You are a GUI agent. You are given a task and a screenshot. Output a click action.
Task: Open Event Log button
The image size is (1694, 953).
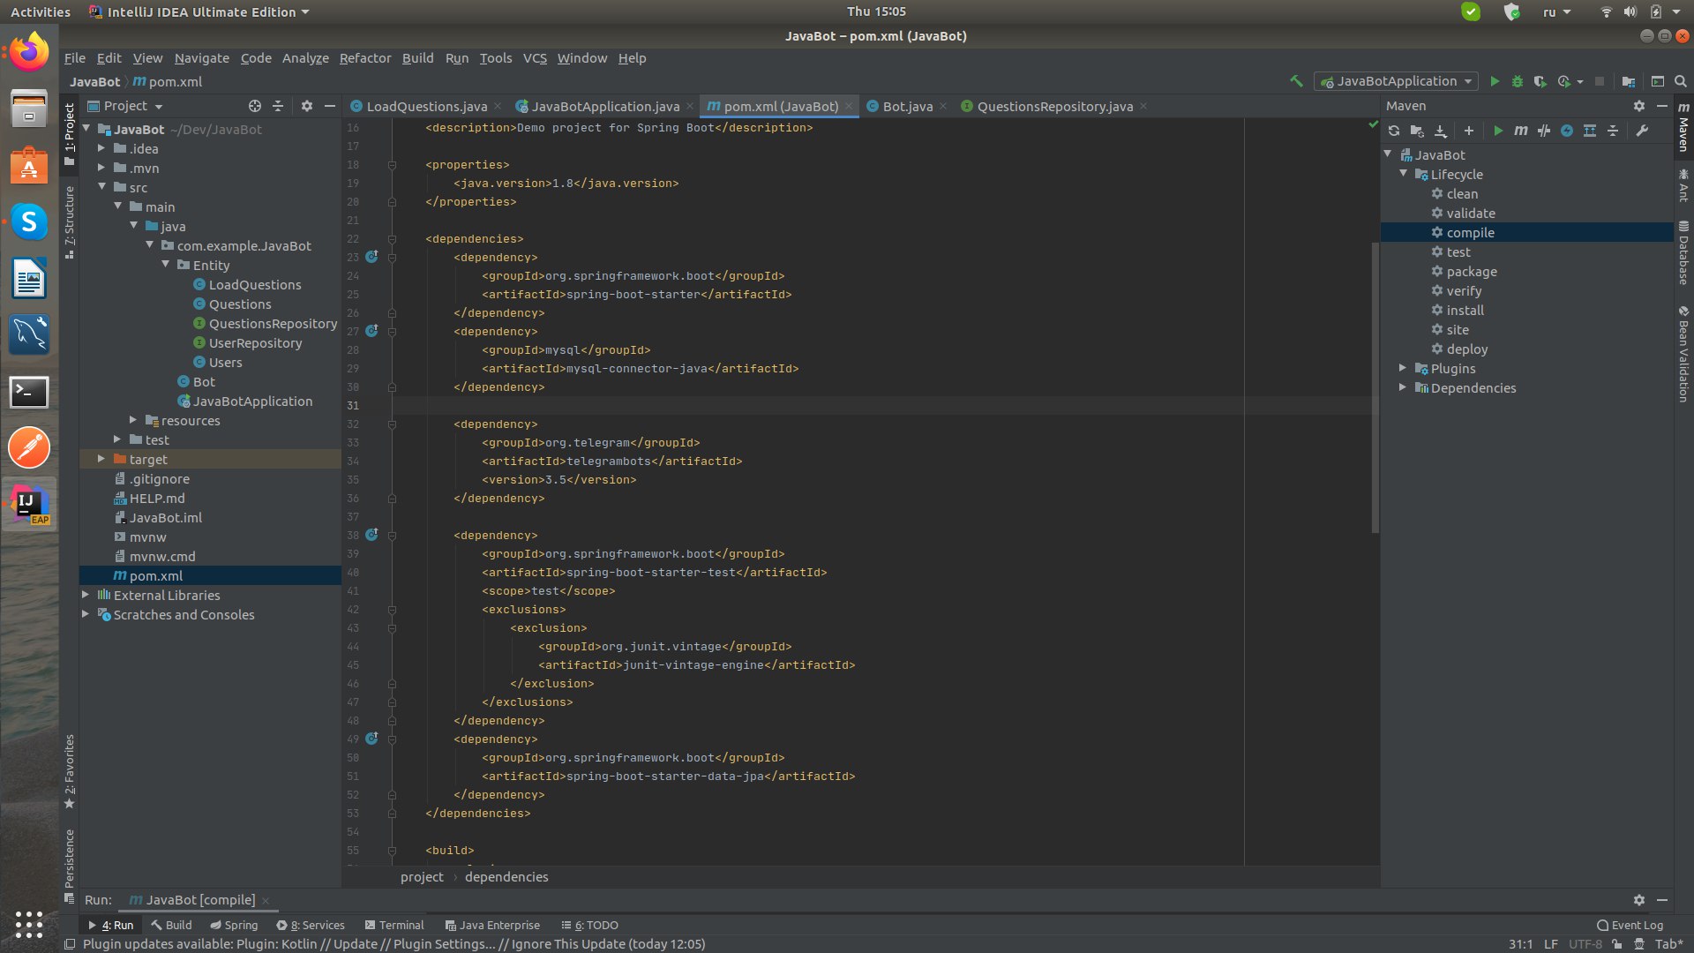(x=1630, y=925)
